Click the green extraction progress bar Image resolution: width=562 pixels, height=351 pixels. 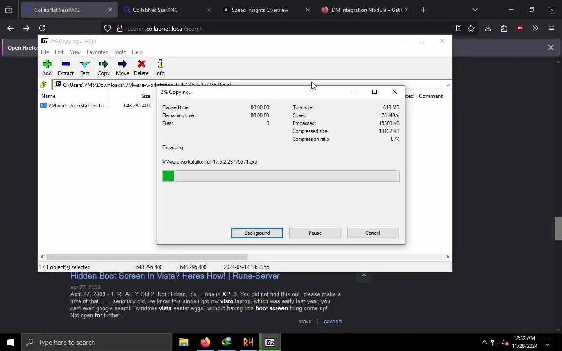[x=281, y=176]
